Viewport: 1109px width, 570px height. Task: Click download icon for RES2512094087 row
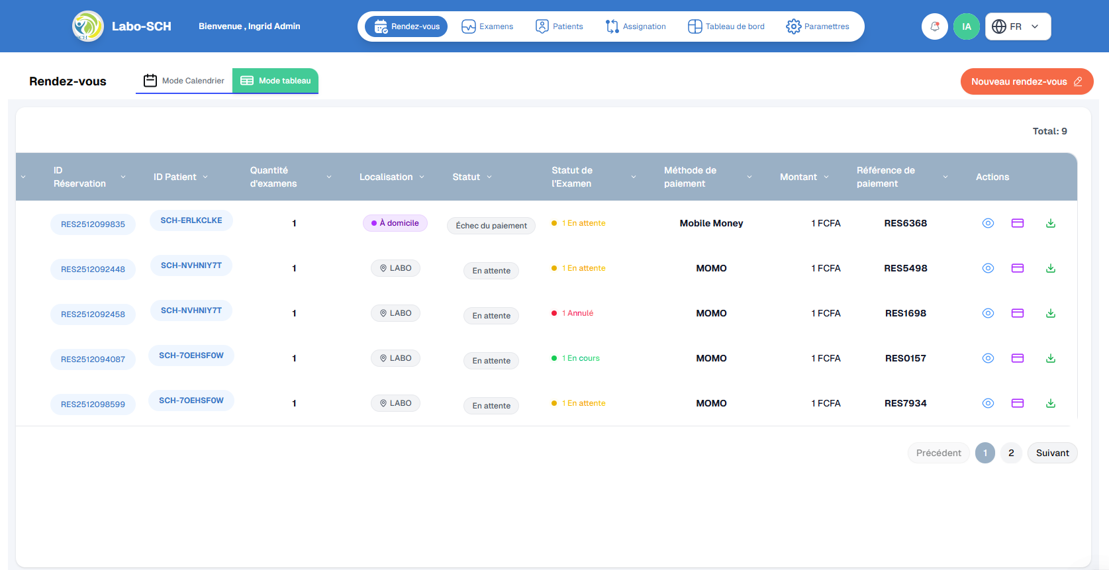click(x=1050, y=358)
